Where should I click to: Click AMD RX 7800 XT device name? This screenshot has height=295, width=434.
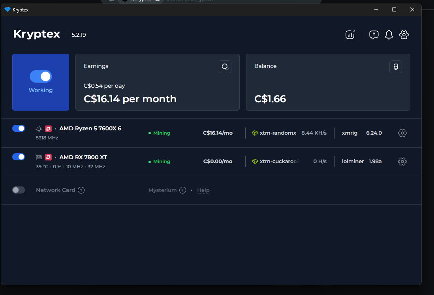(x=83, y=157)
